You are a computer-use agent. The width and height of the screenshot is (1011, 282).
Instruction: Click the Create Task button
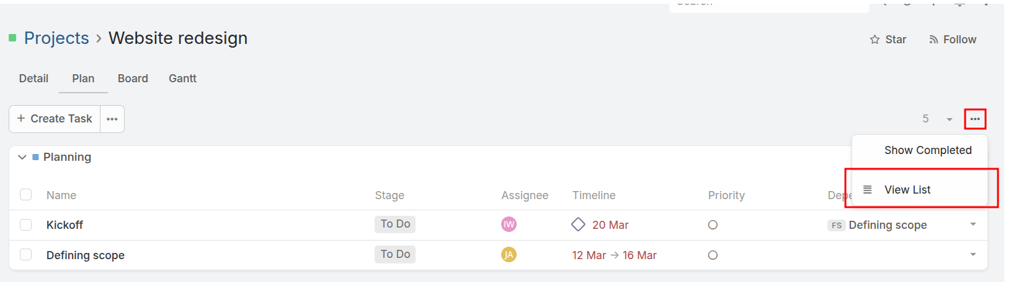click(x=55, y=119)
